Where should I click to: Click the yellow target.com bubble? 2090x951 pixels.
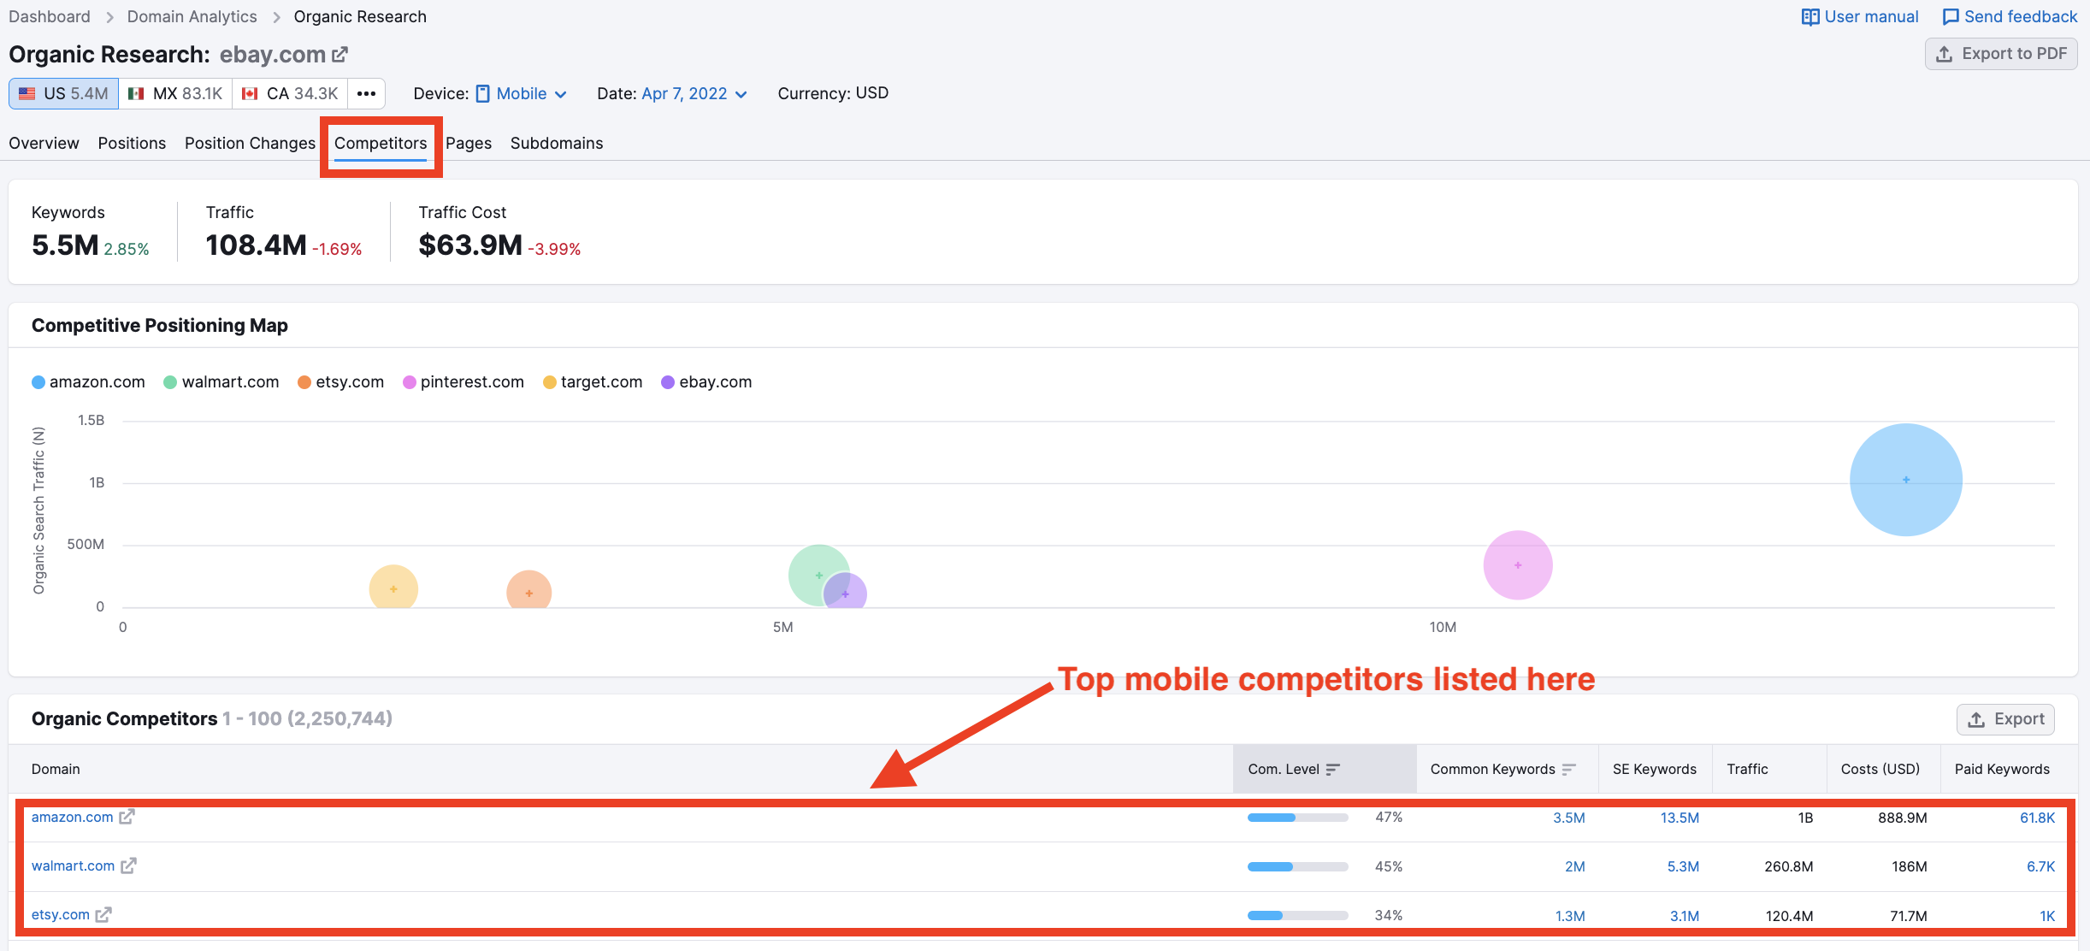pyautogui.click(x=393, y=588)
